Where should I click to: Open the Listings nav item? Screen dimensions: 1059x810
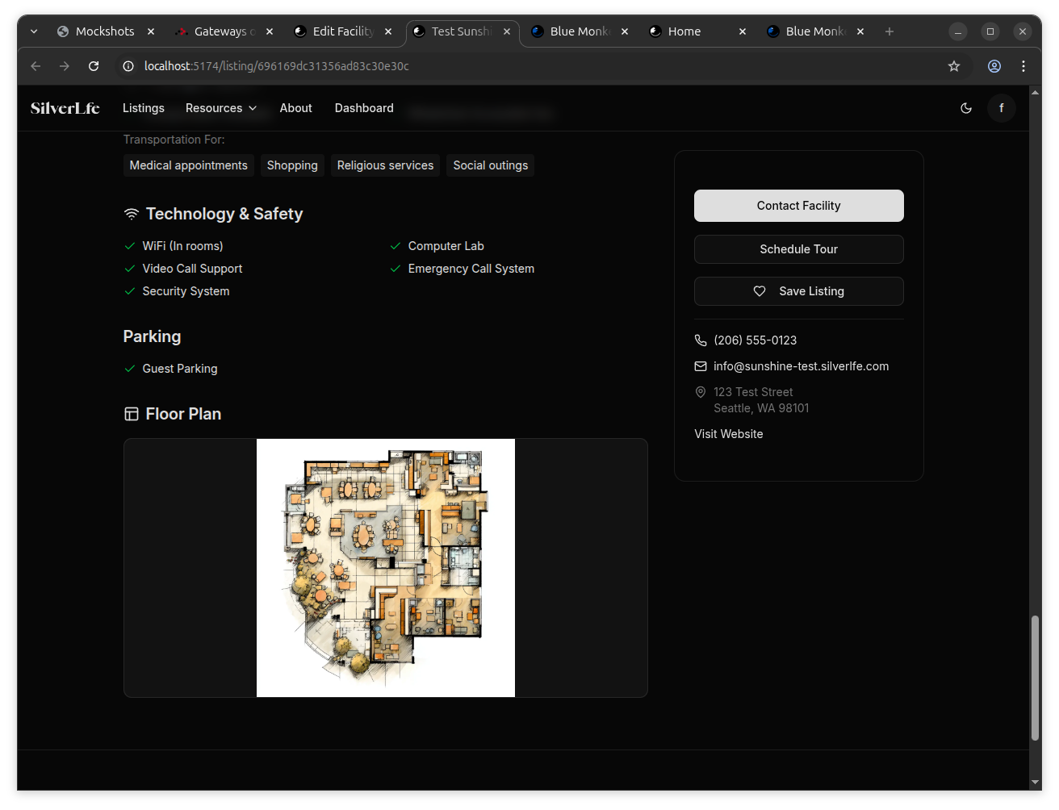[144, 108]
